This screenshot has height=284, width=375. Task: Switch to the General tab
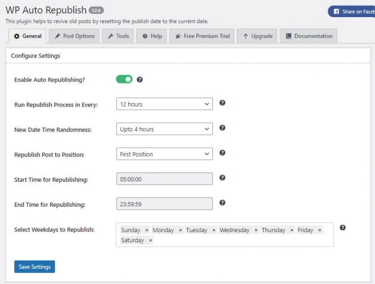[x=27, y=36]
